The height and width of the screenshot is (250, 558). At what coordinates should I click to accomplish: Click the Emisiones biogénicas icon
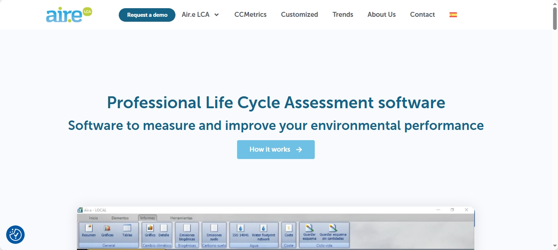187,232
